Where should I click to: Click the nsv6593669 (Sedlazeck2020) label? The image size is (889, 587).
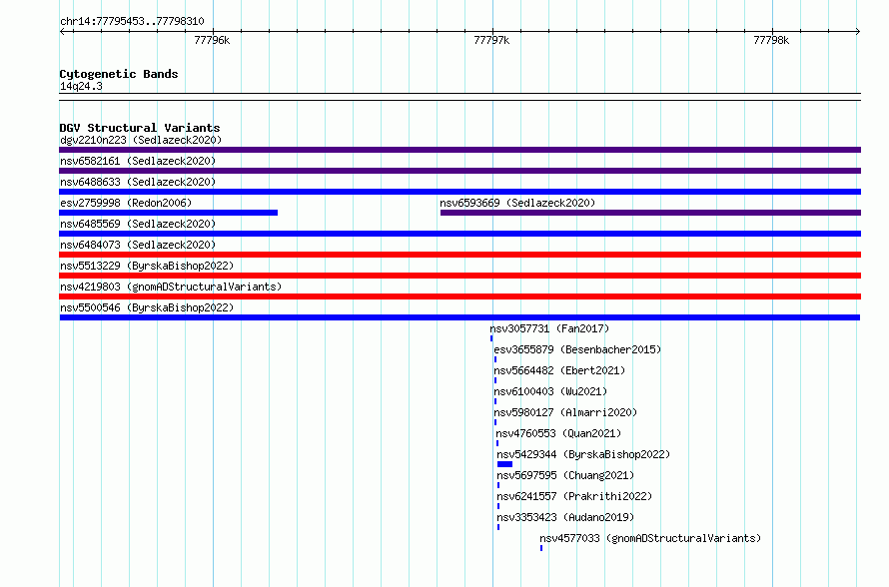click(517, 203)
